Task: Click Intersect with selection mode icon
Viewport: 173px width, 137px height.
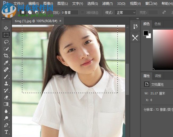Action: 44,12
